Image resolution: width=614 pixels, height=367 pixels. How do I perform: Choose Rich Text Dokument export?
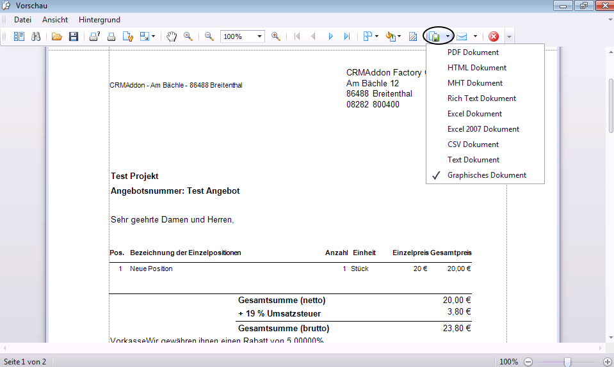(x=485, y=98)
